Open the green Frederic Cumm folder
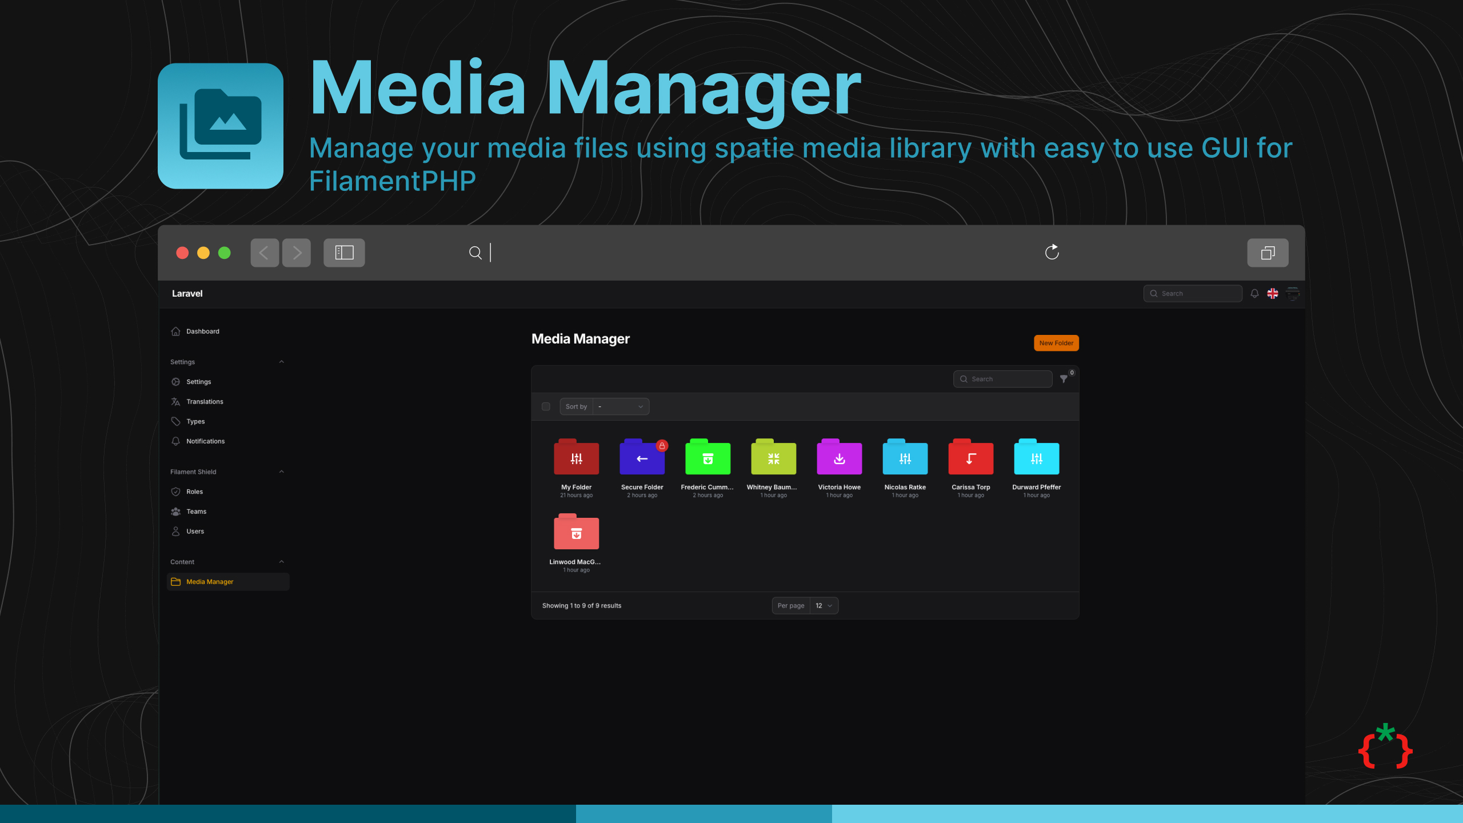 tap(707, 458)
